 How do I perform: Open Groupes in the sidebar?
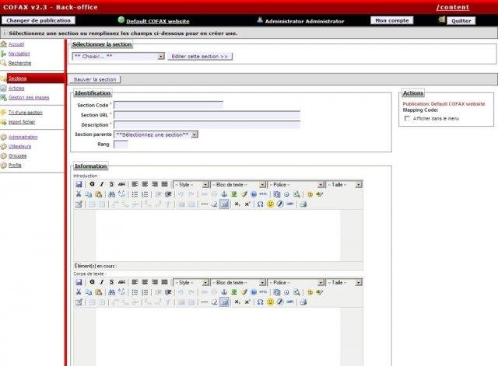pyautogui.click(x=17, y=155)
